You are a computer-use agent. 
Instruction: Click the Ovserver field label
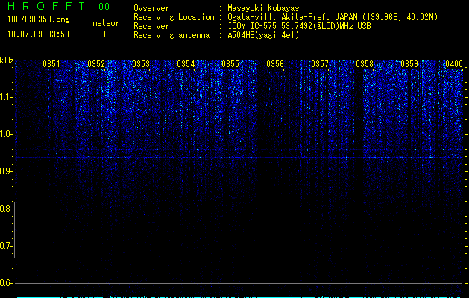(151, 8)
